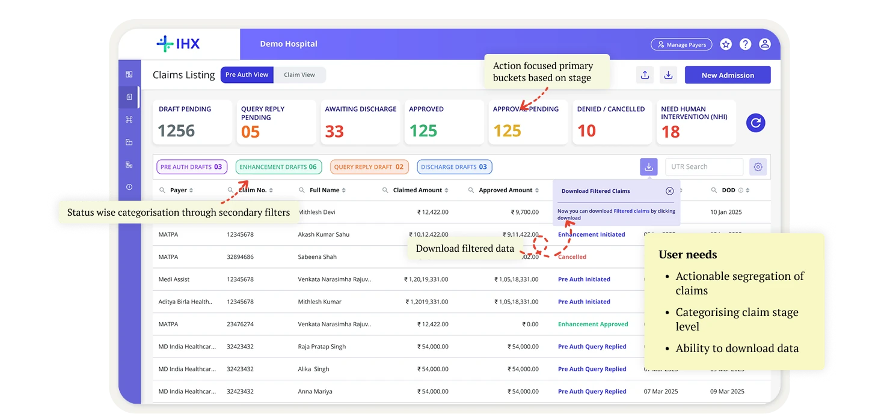Viewport: 896px width, 414px height.
Task: Select claim number 32894686
Action: (240, 257)
